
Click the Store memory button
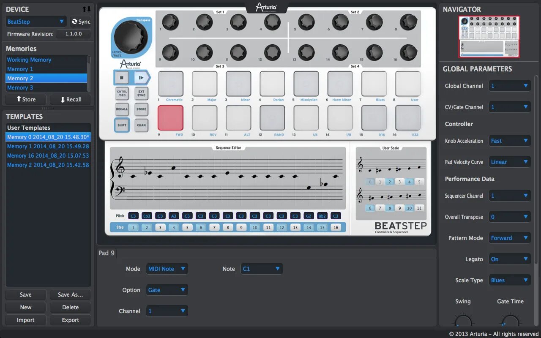click(26, 99)
